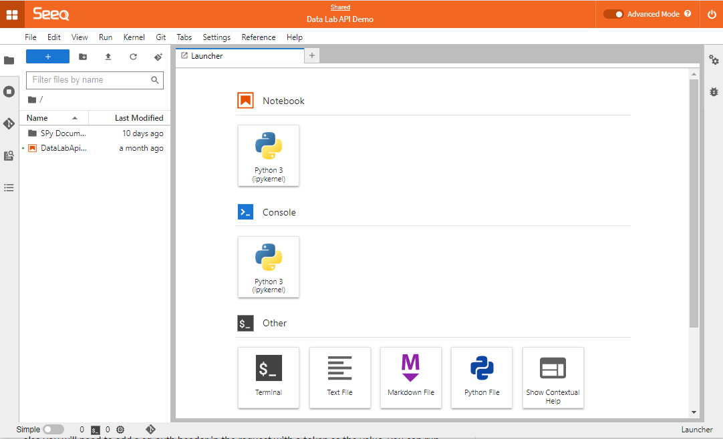Open the SPy Documentation folder
The image size is (723, 439).
(63, 133)
